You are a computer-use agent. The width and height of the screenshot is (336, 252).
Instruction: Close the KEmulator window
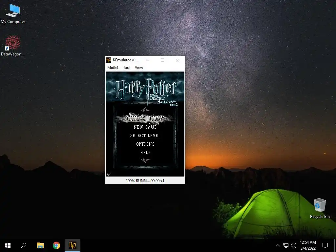(178, 60)
